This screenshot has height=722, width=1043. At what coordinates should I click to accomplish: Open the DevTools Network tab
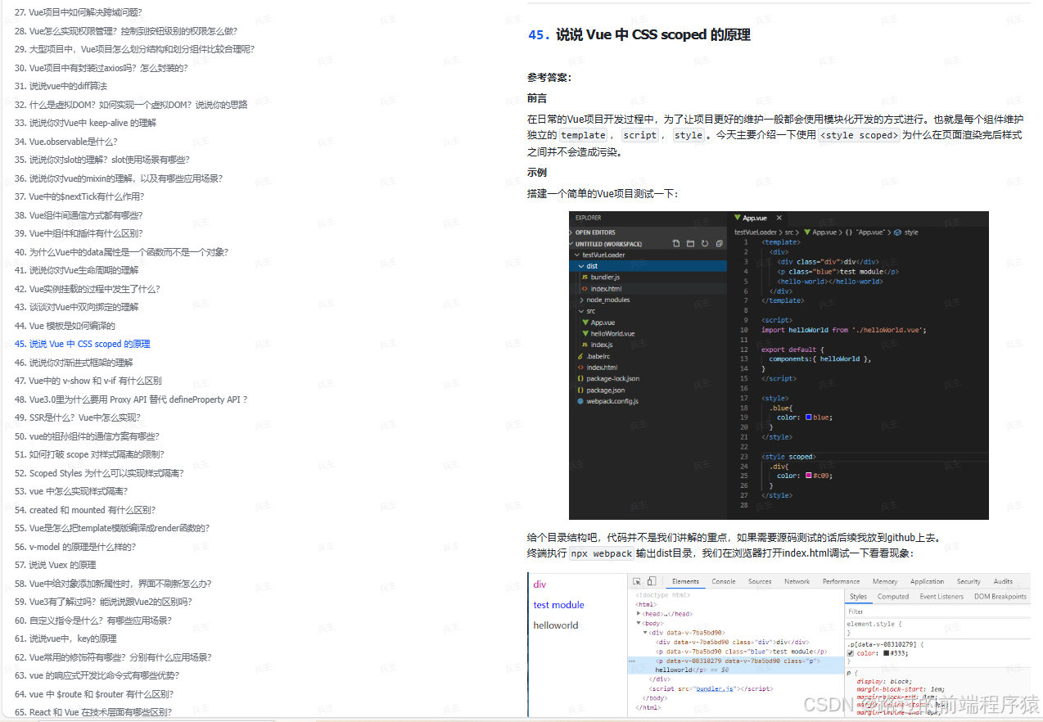[x=797, y=581]
